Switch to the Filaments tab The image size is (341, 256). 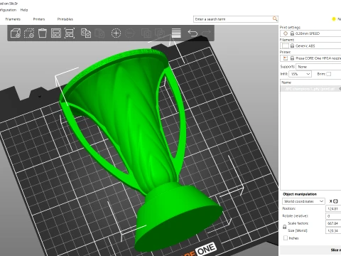tap(13, 19)
